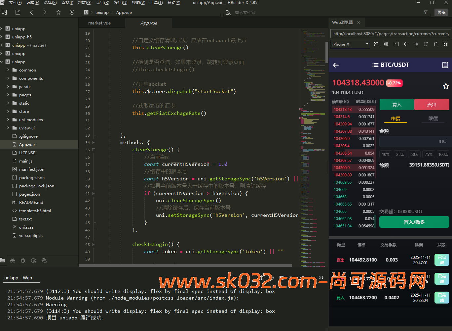The image size is (452, 331).
Task: Open the debug bug icon panel
Action: click(23, 260)
